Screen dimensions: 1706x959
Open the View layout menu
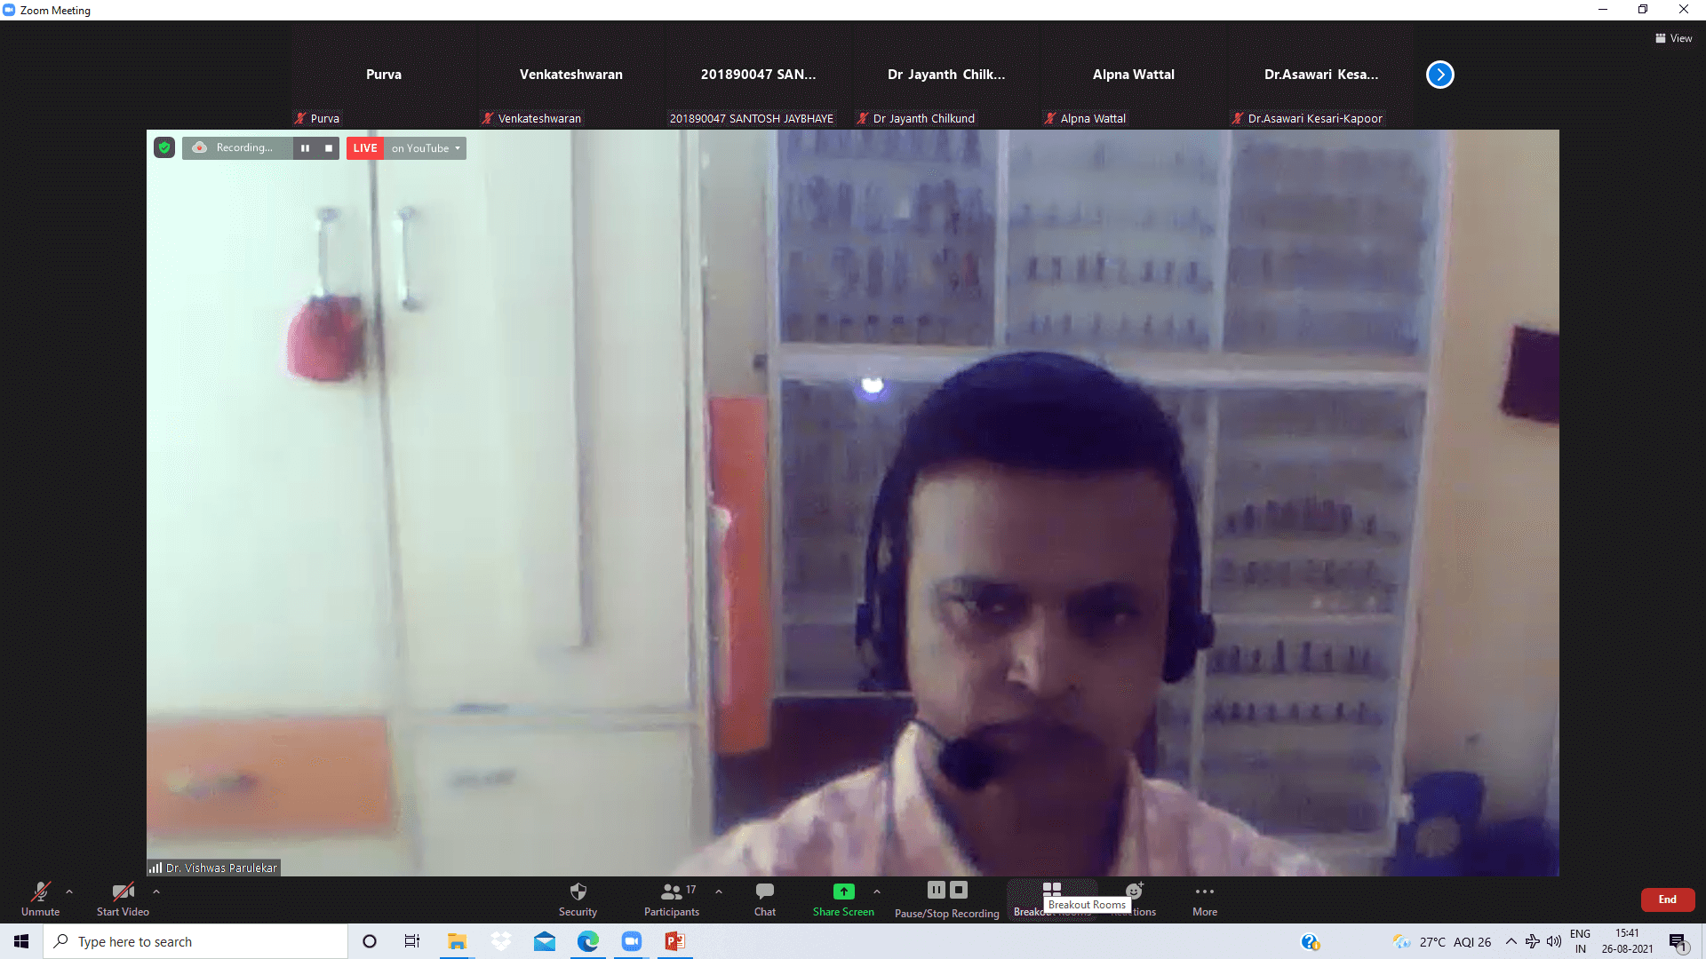point(1674,38)
